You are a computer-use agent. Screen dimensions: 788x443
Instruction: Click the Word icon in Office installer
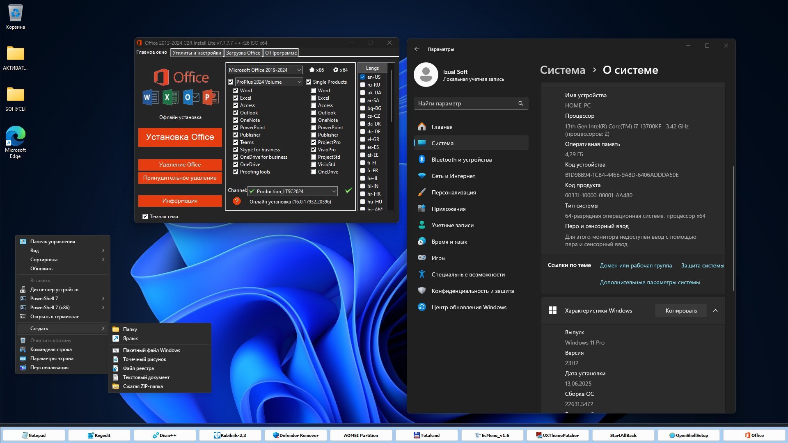point(151,97)
